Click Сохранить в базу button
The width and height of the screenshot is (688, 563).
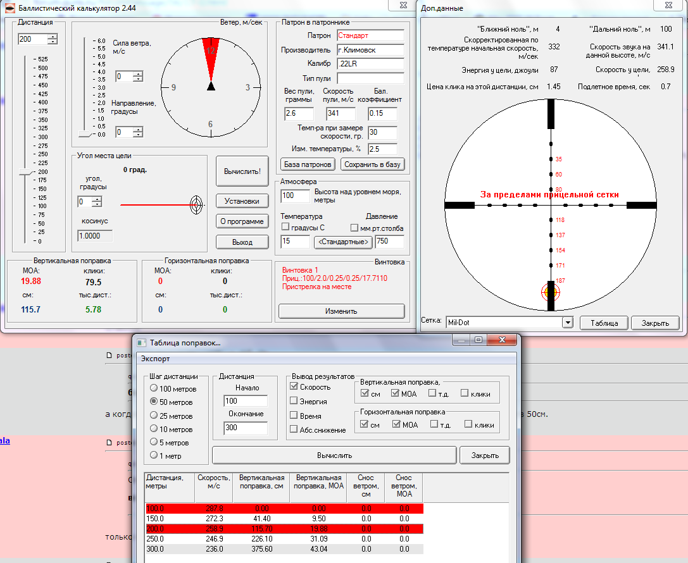pos(373,164)
